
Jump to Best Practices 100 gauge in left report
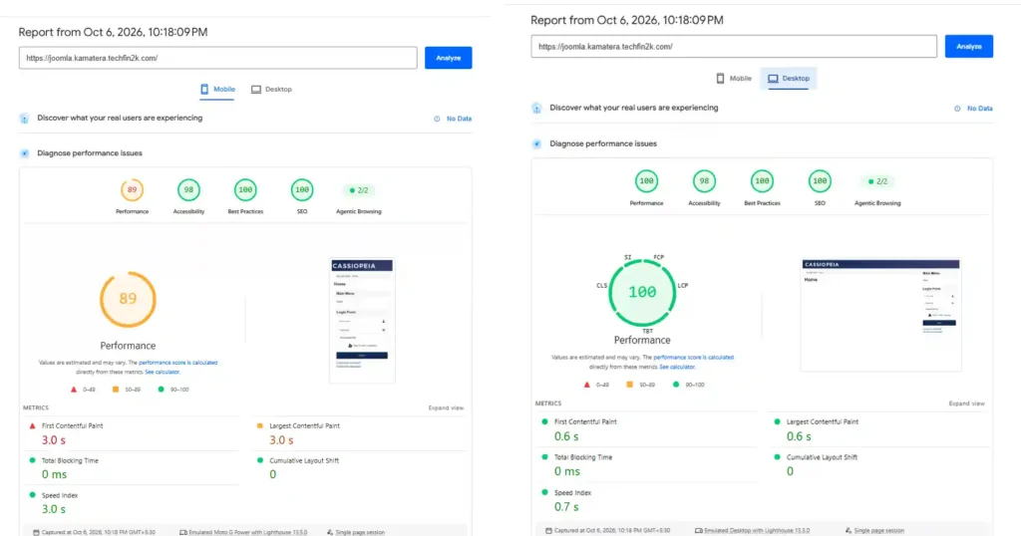pyautogui.click(x=245, y=190)
